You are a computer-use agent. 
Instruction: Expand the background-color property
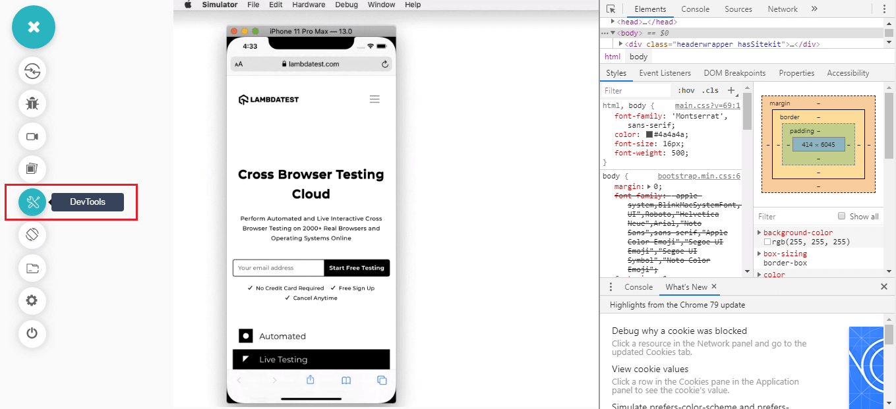coord(760,232)
